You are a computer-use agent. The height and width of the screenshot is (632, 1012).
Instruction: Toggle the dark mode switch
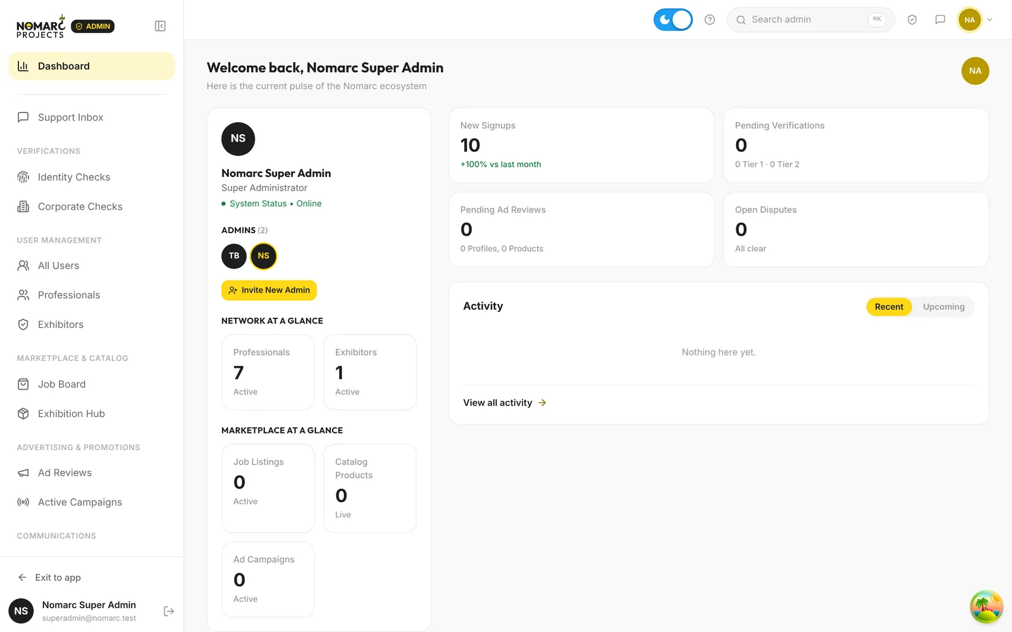672,20
